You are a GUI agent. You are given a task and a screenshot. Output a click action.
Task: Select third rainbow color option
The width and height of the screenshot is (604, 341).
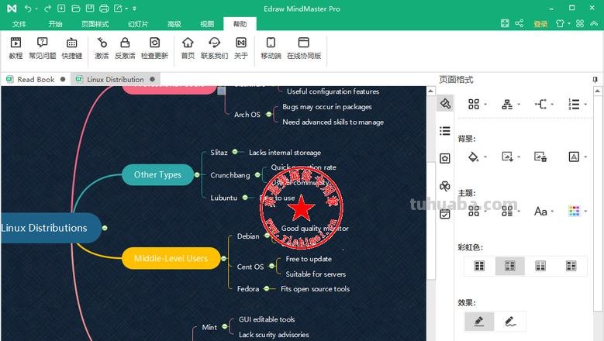tap(540, 266)
